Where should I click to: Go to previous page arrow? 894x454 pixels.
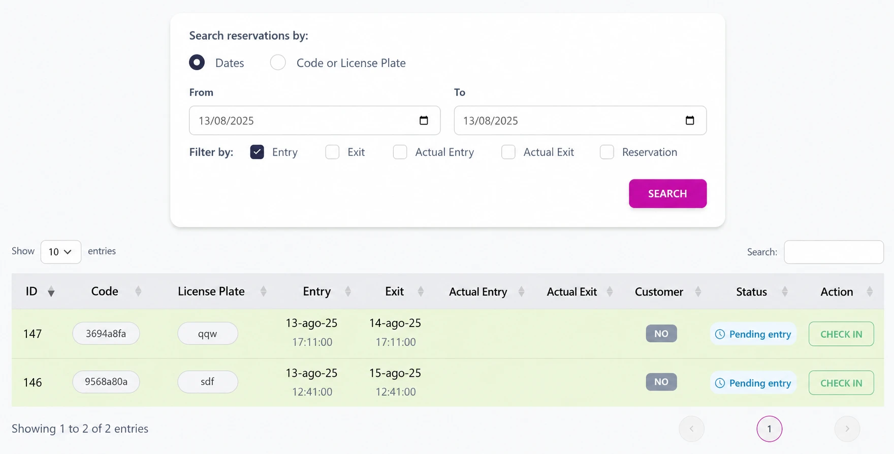pyautogui.click(x=691, y=429)
